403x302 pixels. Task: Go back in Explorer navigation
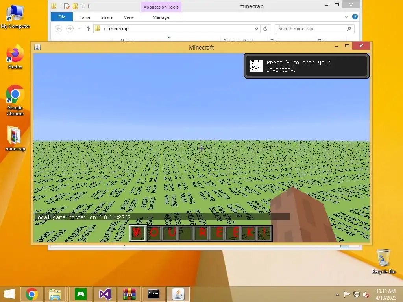click(58, 29)
